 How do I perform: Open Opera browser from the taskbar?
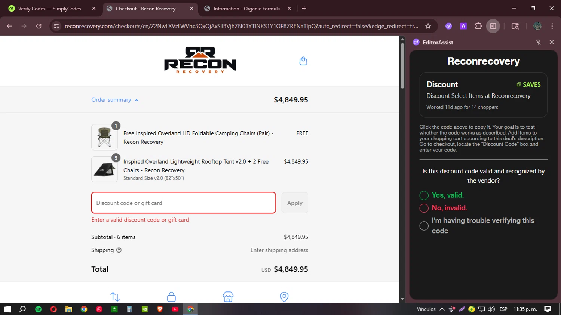(x=53, y=309)
